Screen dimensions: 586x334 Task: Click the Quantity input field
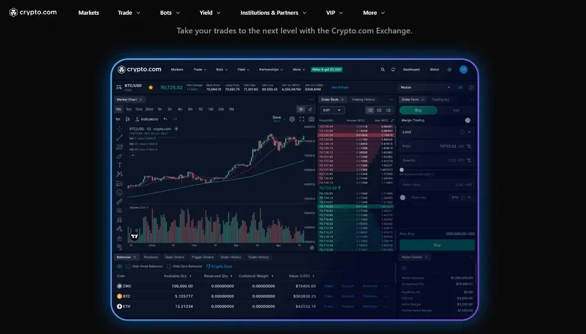437,160
